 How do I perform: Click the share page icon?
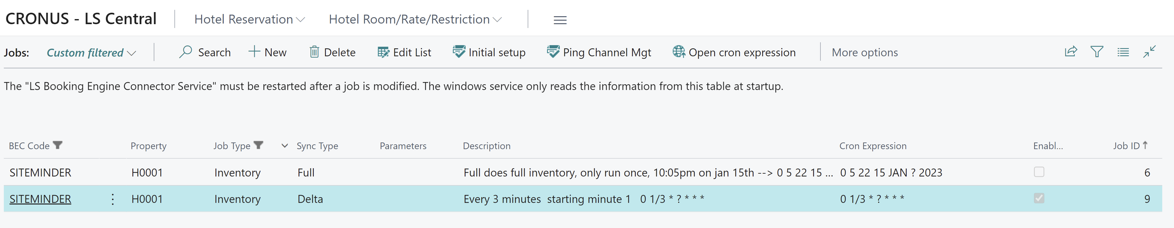1071,52
